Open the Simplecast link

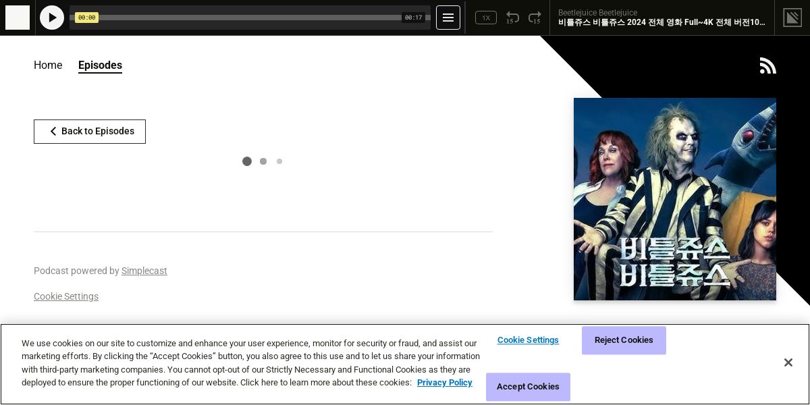pyautogui.click(x=144, y=271)
